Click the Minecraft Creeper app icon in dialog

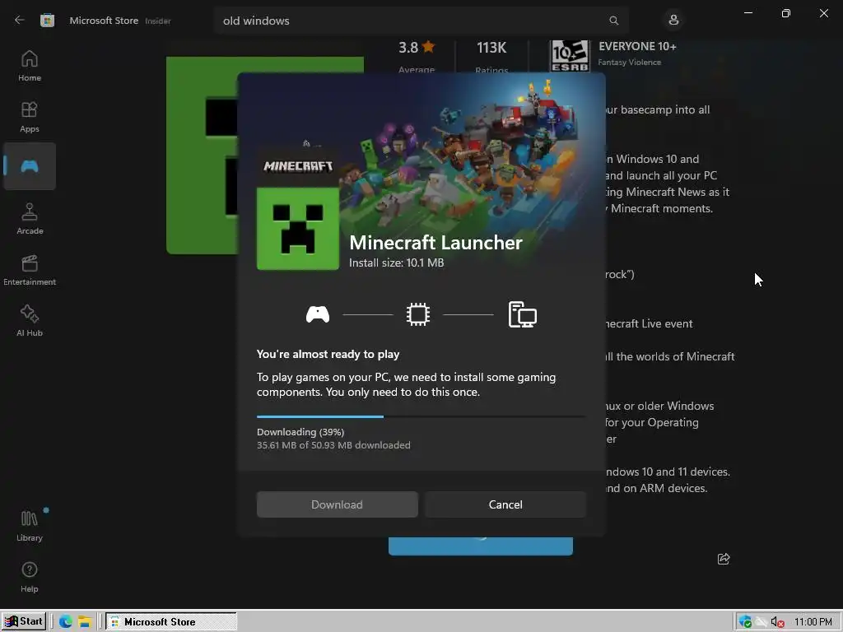coord(298,229)
